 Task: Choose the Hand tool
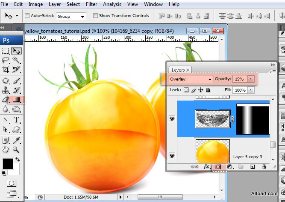6,149
